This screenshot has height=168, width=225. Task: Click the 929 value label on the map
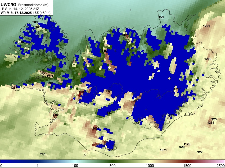[x=182, y=147]
